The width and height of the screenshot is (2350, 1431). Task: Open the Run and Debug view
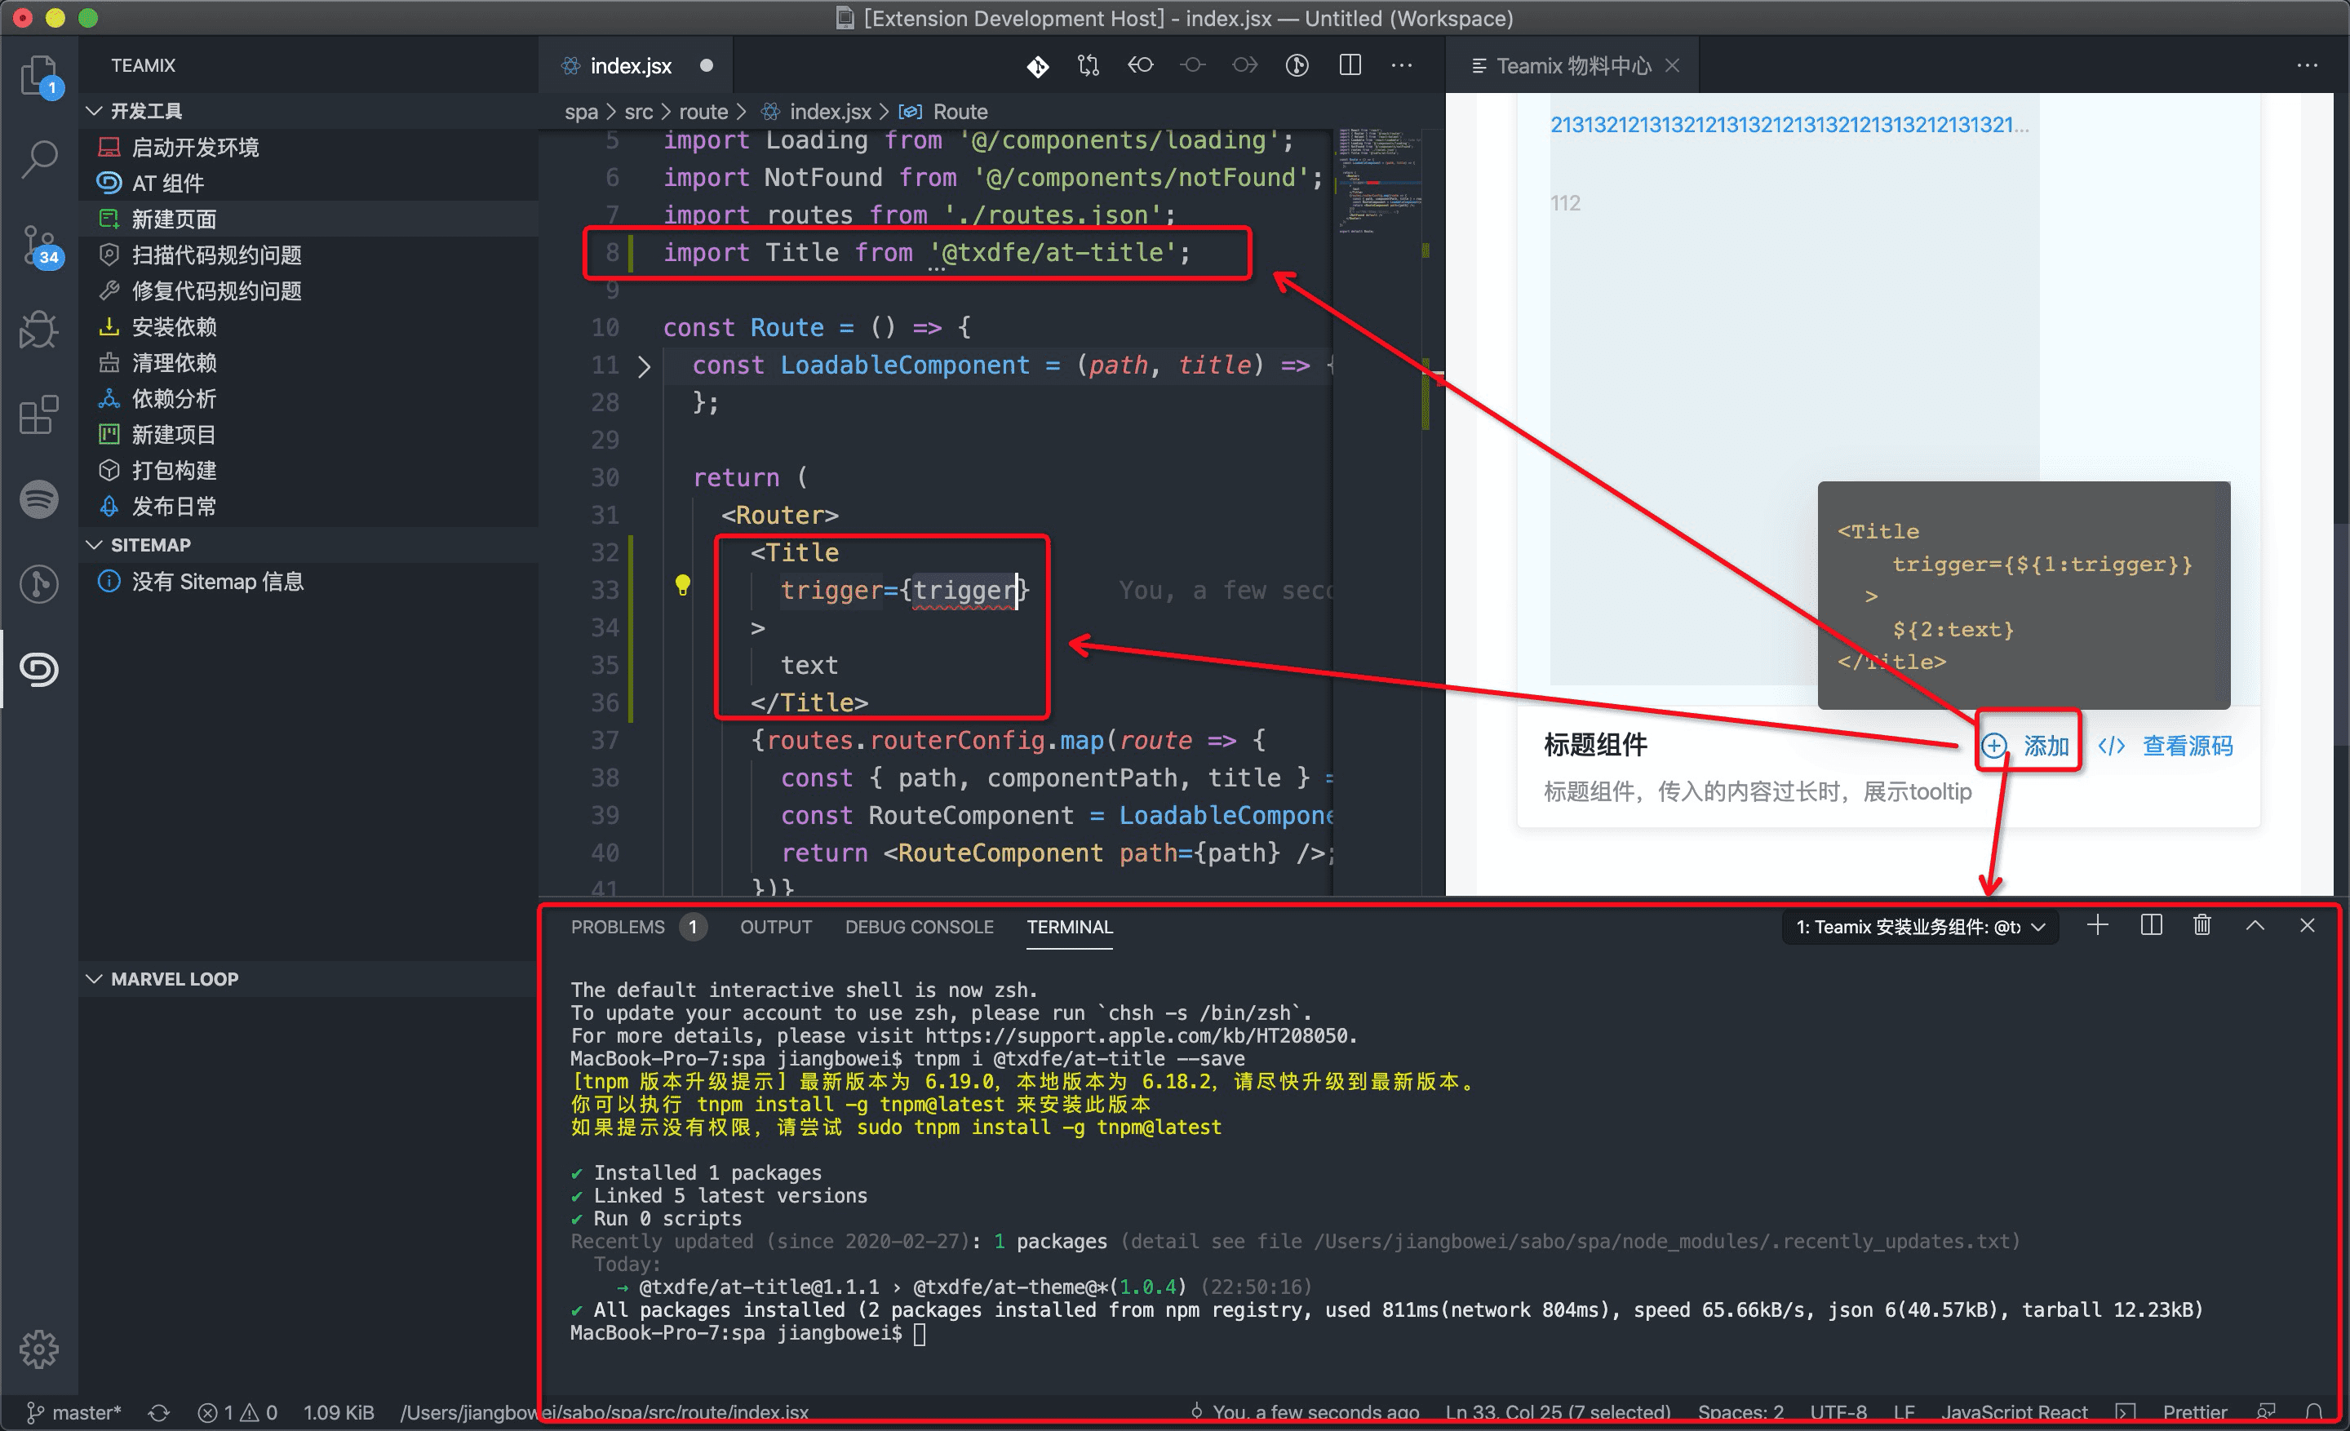click(39, 330)
